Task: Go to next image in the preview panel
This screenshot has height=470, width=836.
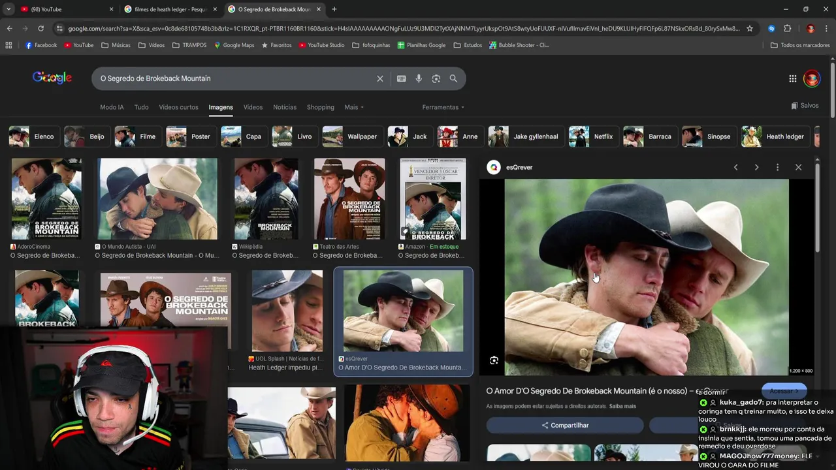Action: (756, 167)
